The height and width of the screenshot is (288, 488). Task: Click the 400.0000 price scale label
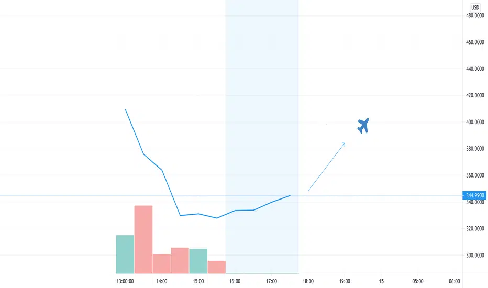[475, 122]
